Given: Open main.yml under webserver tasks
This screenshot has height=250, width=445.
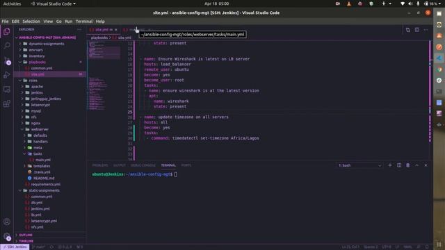Looking at the screenshot, I should tap(49, 160).
